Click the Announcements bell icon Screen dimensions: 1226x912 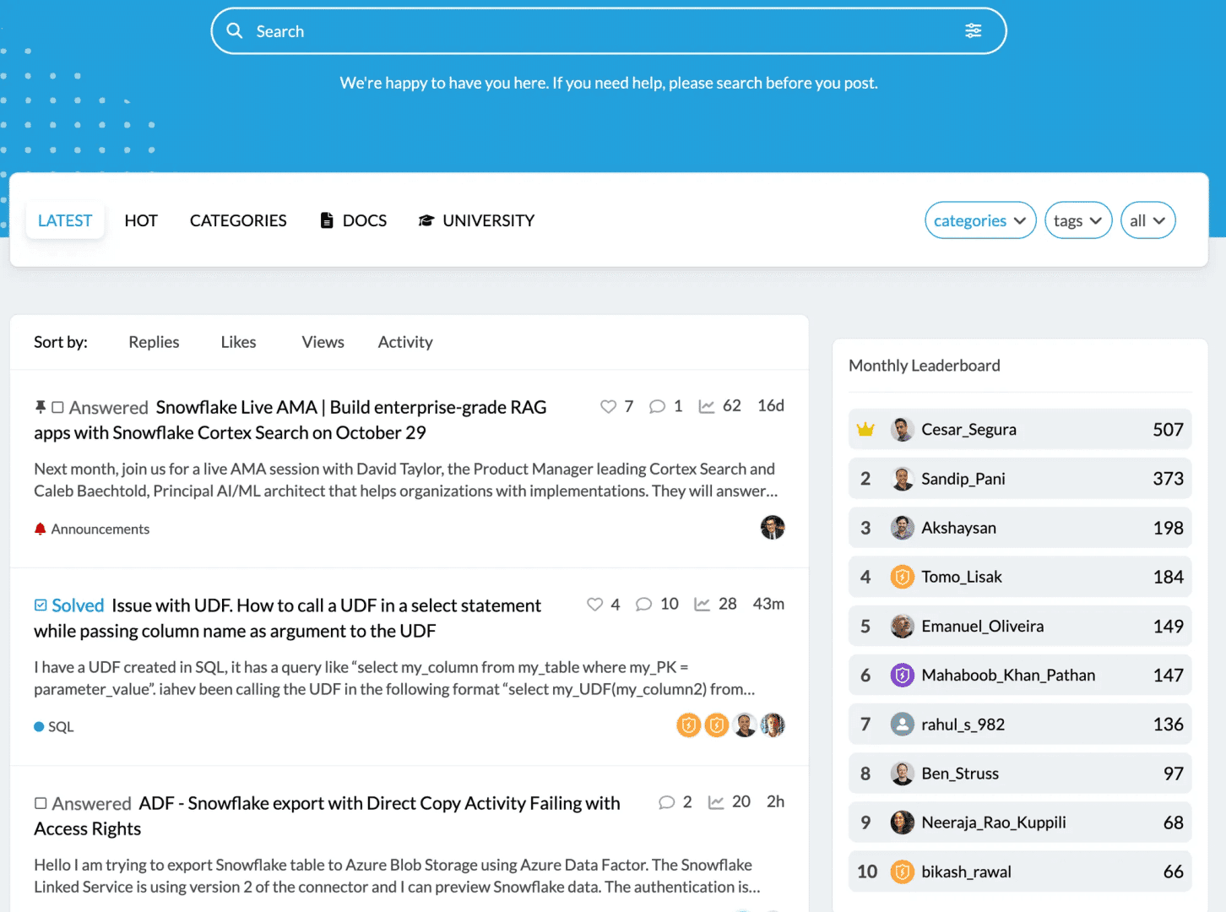pyautogui.click(x=40, y=529)
